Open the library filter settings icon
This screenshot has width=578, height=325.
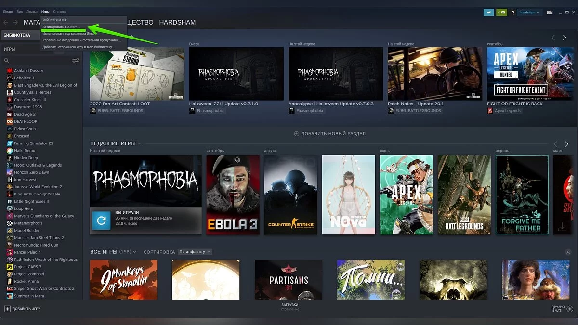tap(75, 60)
